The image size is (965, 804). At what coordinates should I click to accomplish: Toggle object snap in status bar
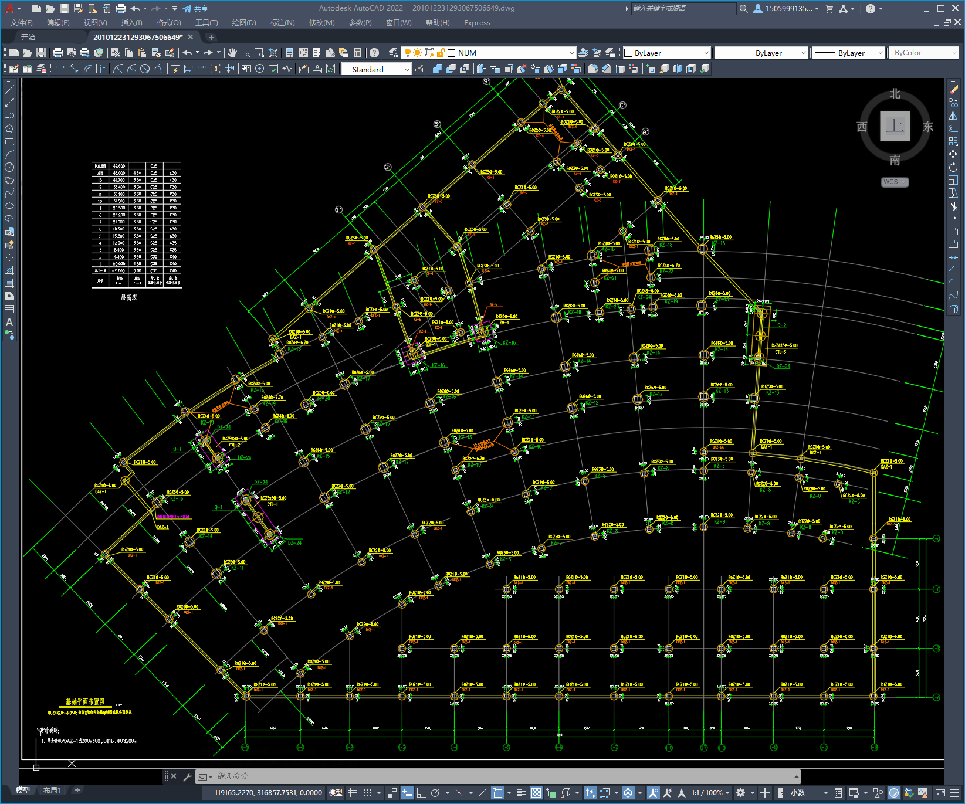[497, 793]
